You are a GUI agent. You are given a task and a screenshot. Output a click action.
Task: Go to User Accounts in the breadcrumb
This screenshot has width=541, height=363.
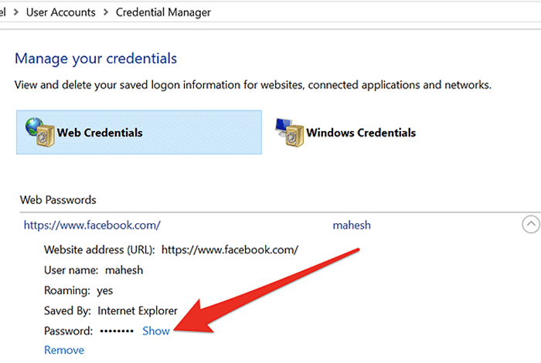60,12
